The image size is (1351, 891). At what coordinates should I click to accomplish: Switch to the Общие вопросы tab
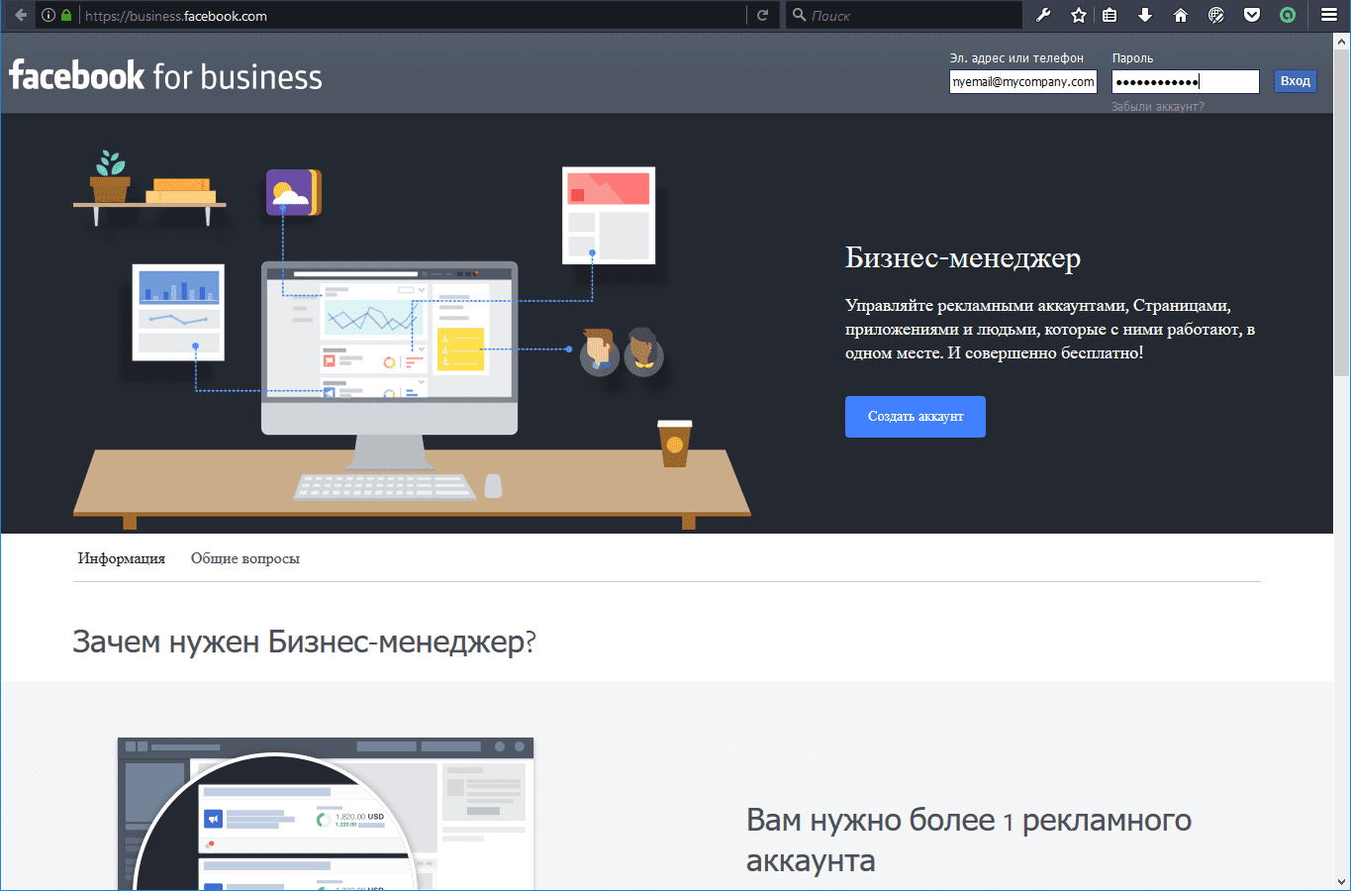(x=245, y=557)
